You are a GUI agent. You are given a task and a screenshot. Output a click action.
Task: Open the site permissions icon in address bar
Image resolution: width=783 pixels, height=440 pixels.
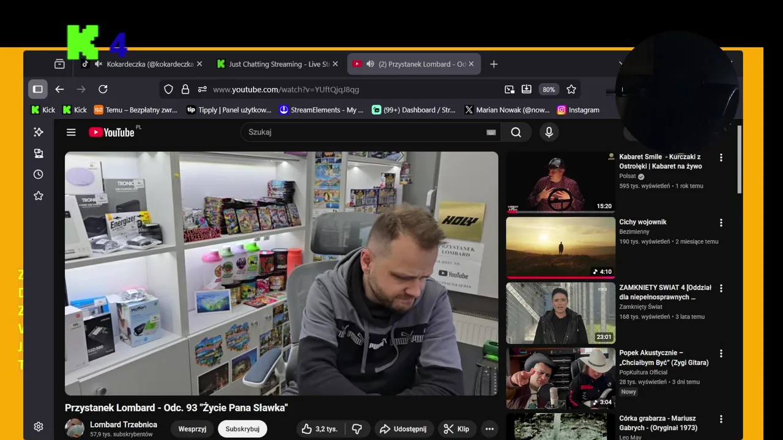(x=202, y=89)
